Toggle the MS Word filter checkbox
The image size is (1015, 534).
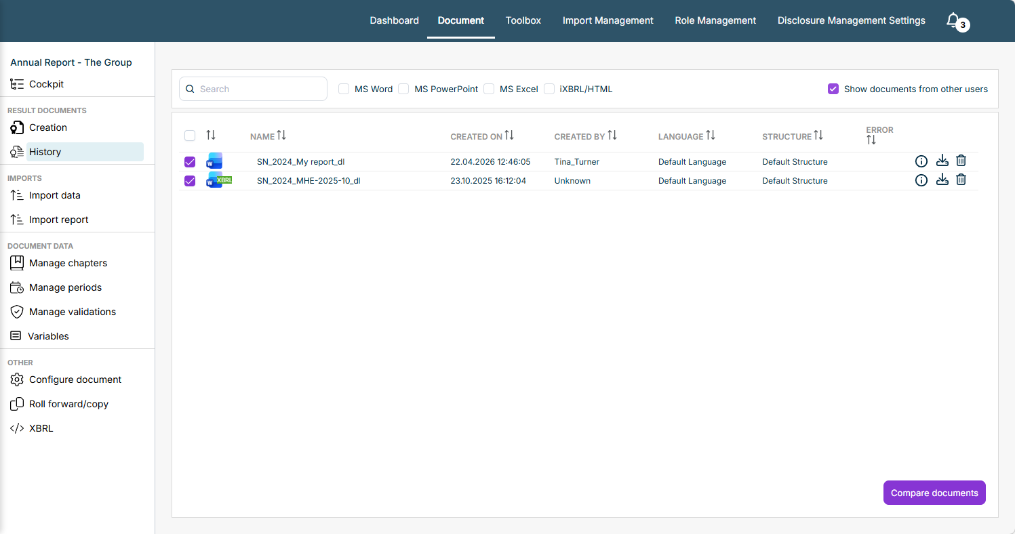click(344, 89)
